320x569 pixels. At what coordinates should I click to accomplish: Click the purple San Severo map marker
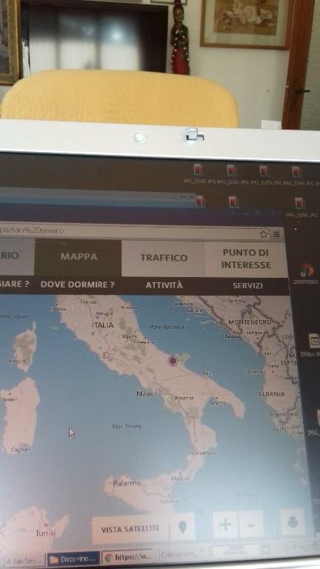click(x=173, y=360)
